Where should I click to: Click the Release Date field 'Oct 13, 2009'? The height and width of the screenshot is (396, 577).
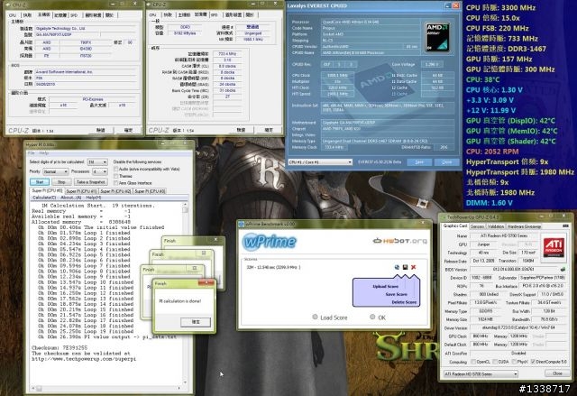point(483,261)
